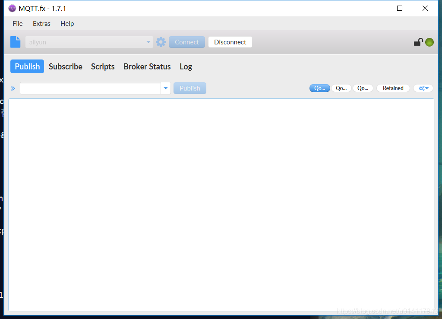This screenshot has height=319, width=442.
Task: Click the unlocked padlock icon
Action: coord(418,42)
